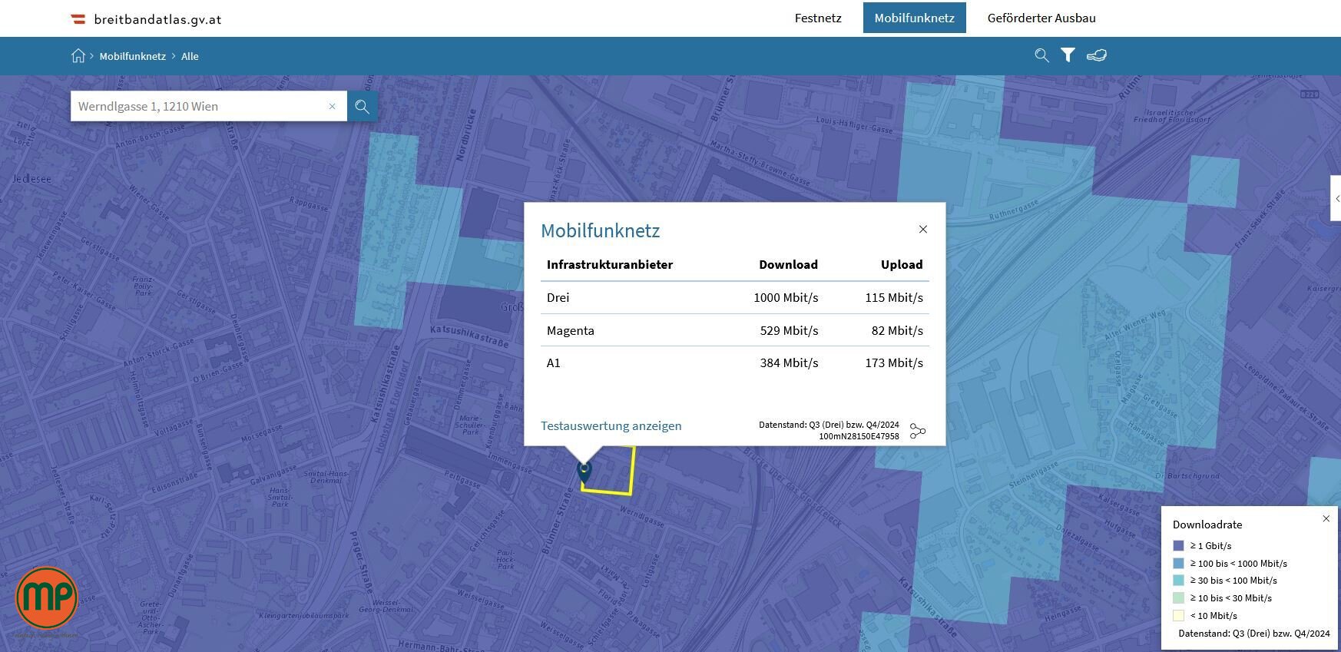
Task: Click the Austrian flag site logo
Action: [x=78, y=19]
